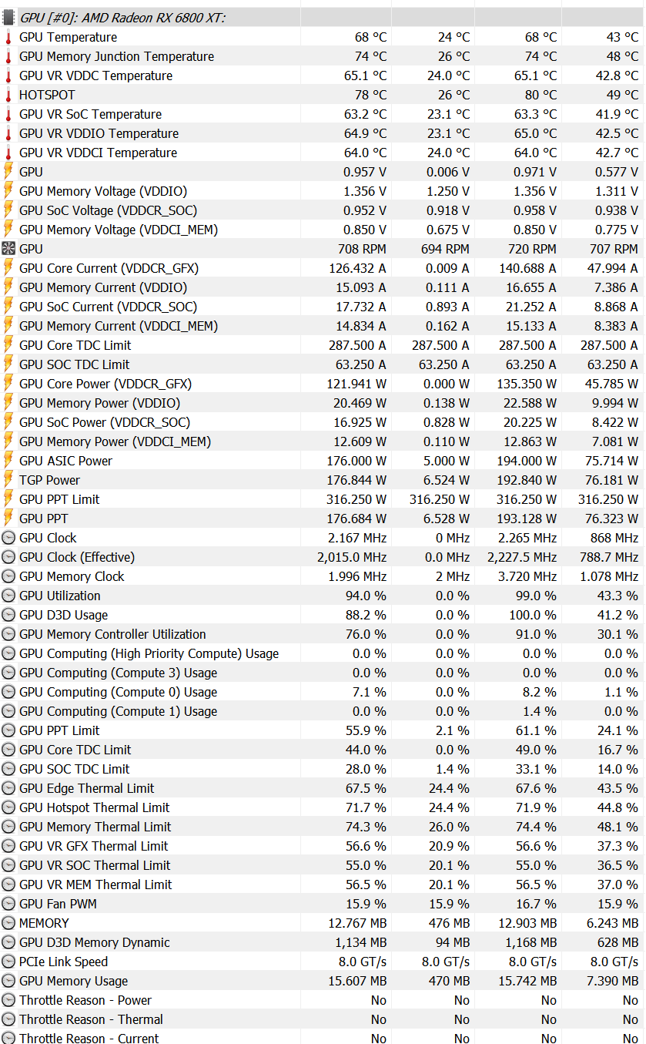Select the 'GPU Memory Current (VDDIO)' label
646x1044 pixels.
[x=103, y=287]
